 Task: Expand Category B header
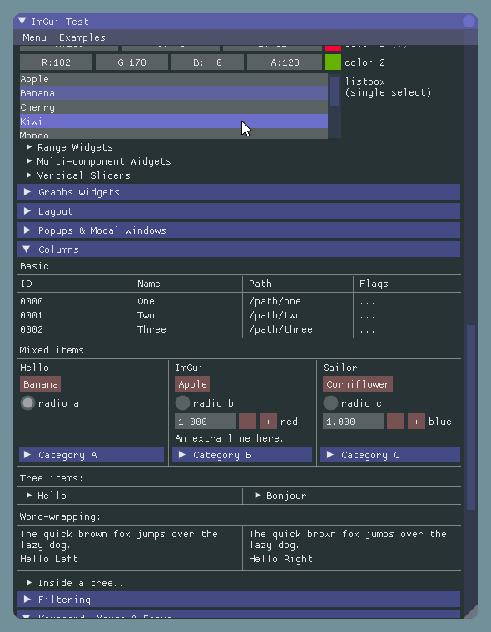(x=242, y=455)
